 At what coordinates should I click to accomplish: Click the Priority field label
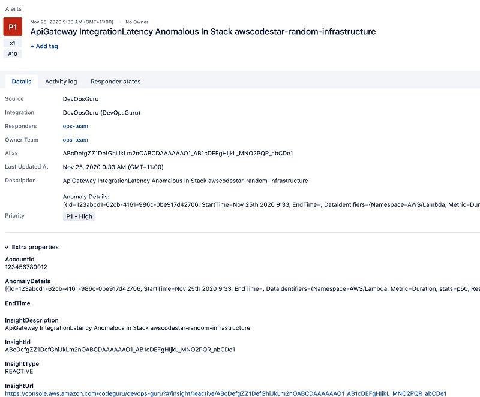click(x=14, y=216)
